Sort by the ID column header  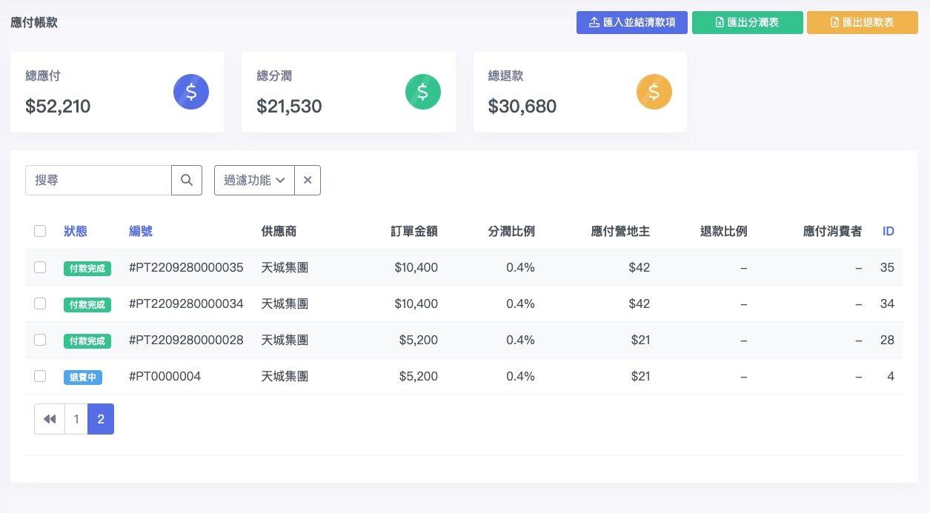888,231
